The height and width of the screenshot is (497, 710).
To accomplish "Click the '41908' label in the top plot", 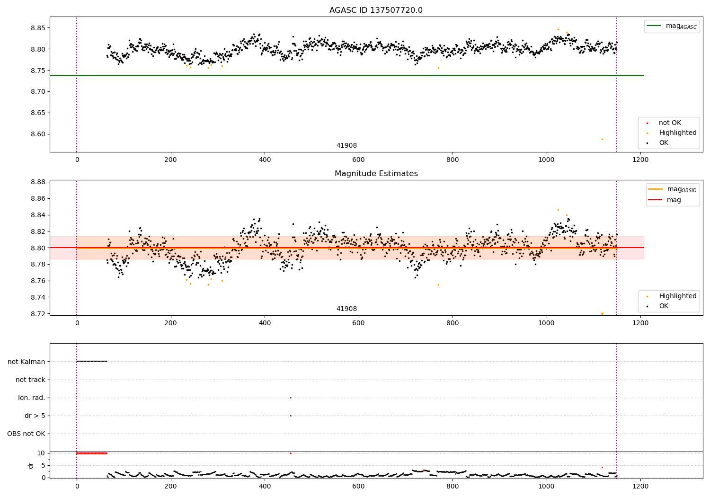I will coord(346,146).
